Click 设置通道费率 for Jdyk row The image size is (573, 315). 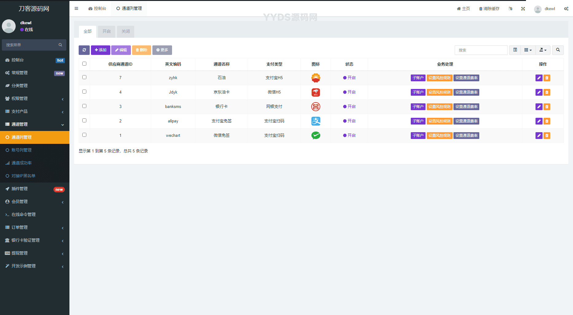pos(466,92)
